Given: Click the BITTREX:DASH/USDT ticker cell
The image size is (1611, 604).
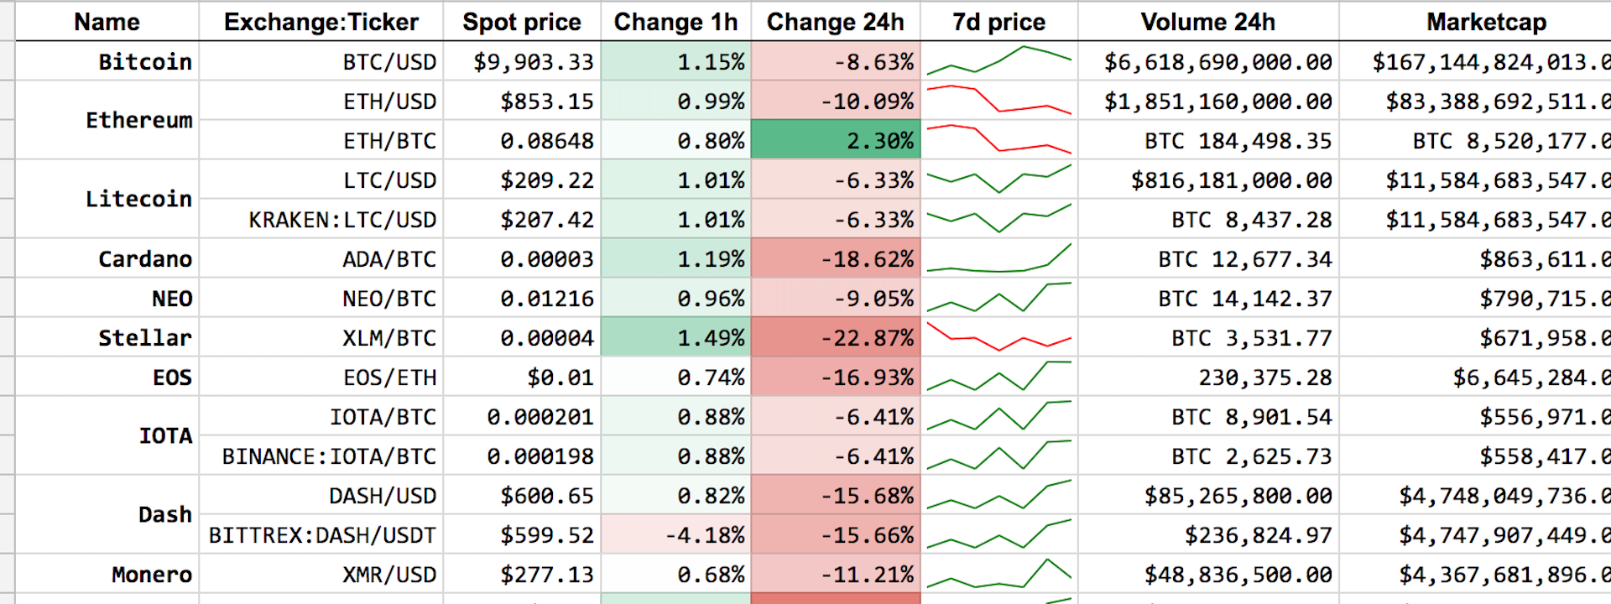Looking at the screenshot, I should 322,534.
